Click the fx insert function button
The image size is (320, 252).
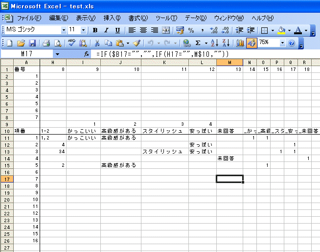click(x=86, y=53)
